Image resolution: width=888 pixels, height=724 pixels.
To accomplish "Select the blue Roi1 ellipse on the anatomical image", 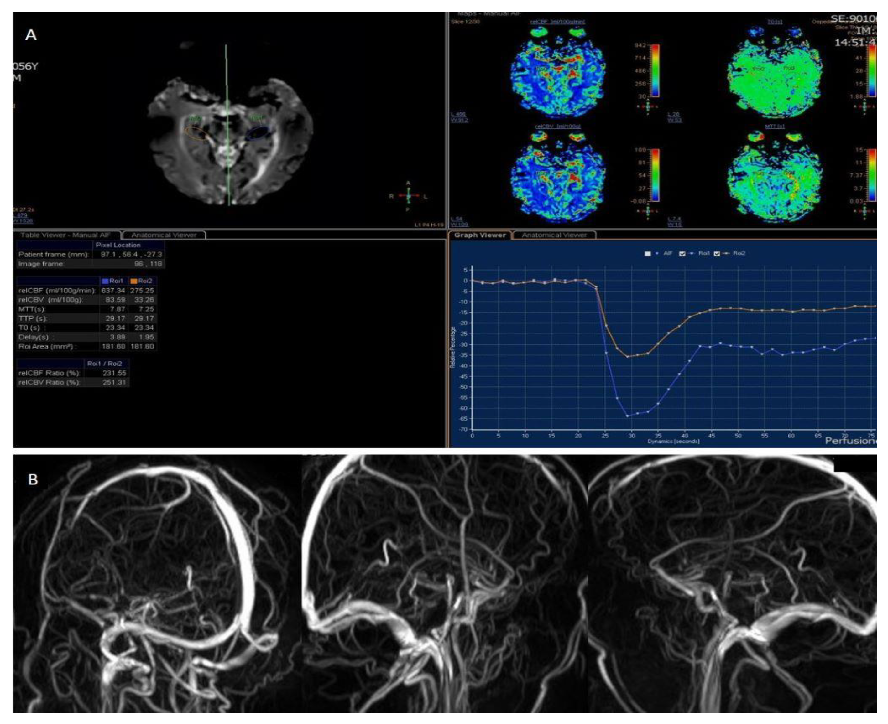I will pos(258,133).
